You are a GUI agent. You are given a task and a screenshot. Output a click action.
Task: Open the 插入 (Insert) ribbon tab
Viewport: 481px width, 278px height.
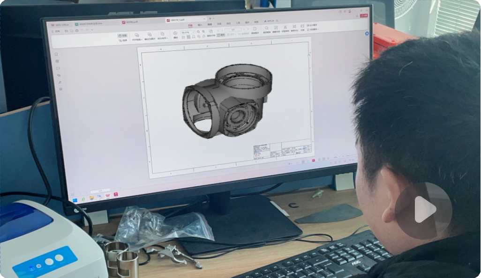point(200,25)
